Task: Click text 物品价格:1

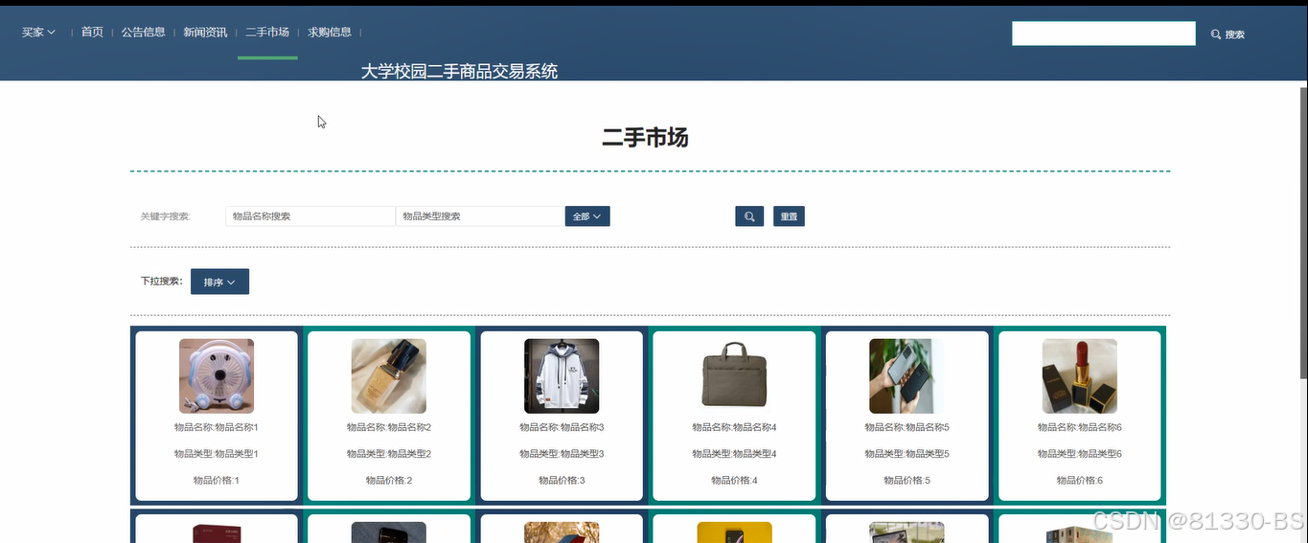Action: point(217,481)
